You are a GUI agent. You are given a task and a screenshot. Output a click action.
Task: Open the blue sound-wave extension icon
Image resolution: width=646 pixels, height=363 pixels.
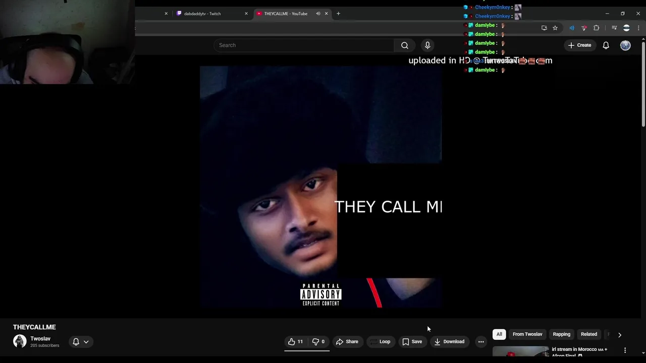tap(572, 28)
